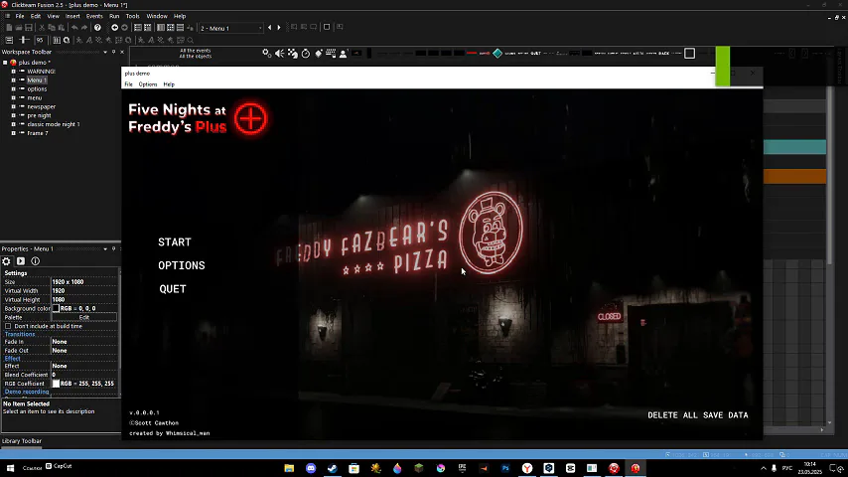Expand the classic mode night 1 node
Viewport: 848px width, 477px height.
pyautogui.click(x=14, y=124)
